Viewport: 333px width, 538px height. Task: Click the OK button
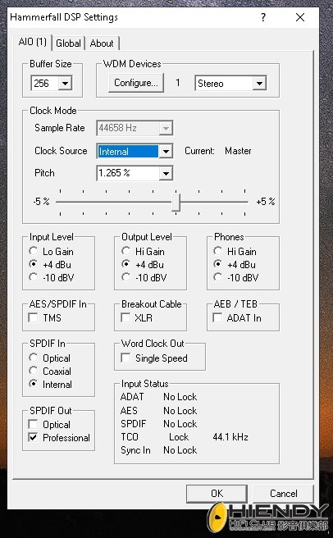point(217,494)
